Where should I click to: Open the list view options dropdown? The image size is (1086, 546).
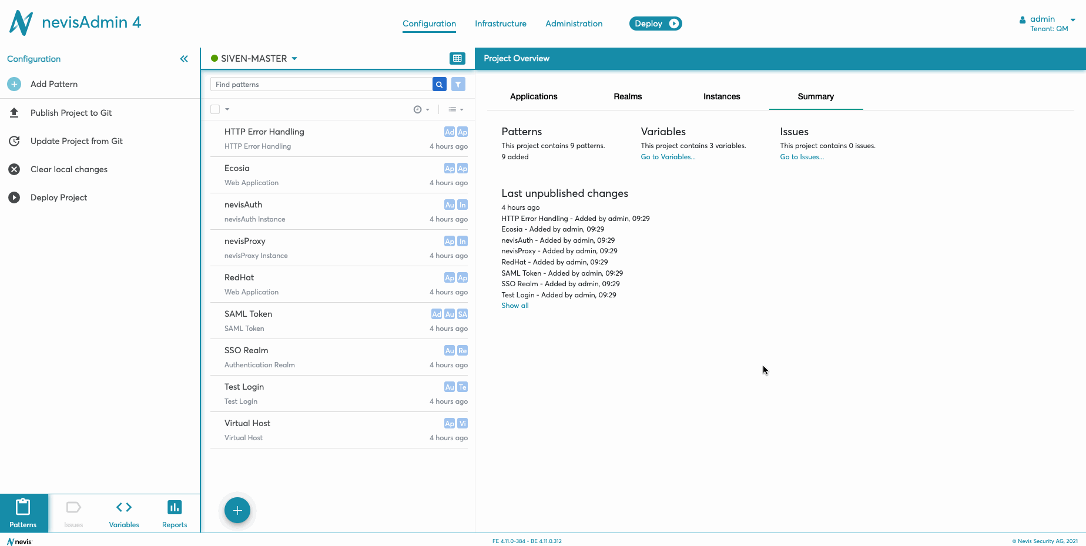coord(456,109)
